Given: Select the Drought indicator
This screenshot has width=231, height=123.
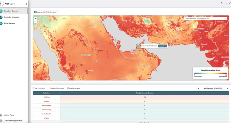Looking at the screenshot, I should pos(46,101).
